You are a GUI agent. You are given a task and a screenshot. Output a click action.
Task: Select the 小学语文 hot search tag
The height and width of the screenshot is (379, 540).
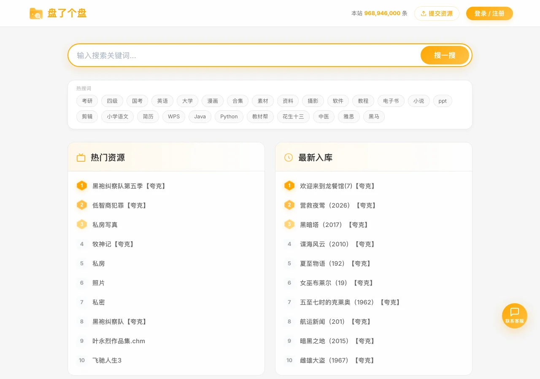[x=118, y=117]
